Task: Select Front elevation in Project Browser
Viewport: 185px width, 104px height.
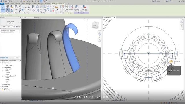Action: point(8,79)
